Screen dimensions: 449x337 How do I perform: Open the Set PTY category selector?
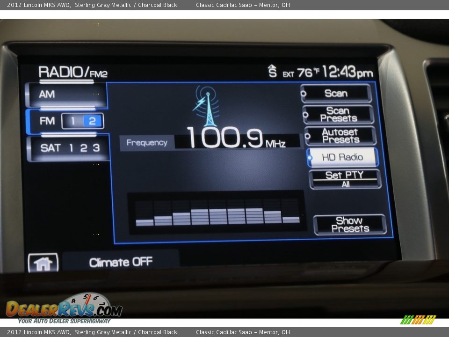pos(345,179)
